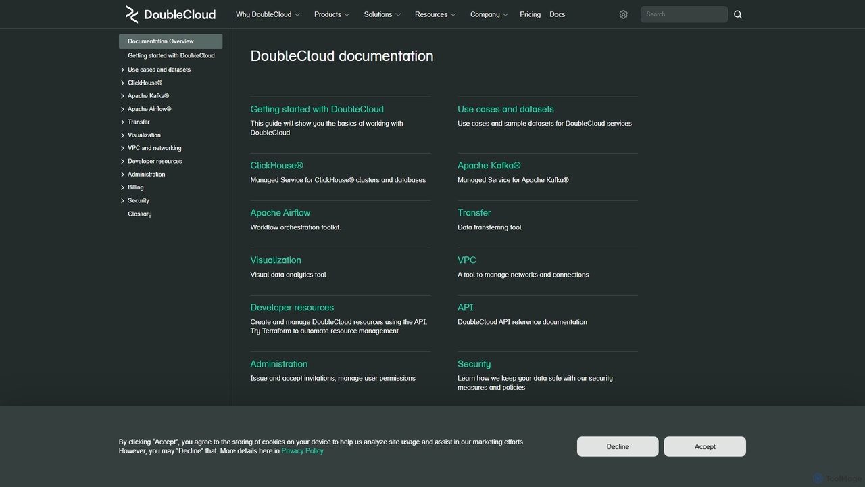The height and width of the screenshot is (487, 865).
Task: Click the 'DoubleCloud API reference documentation' text
Action: tap(522, 322)
